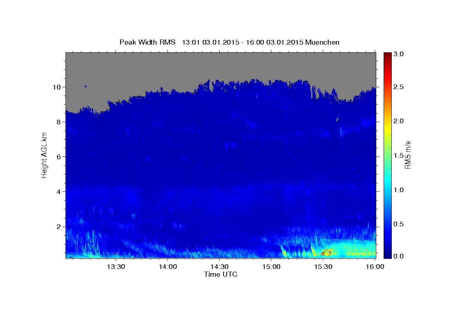Viewport: 465px width, 310px height.
Task: Click the colorbar value 2.5
Action: coord(399,87)
